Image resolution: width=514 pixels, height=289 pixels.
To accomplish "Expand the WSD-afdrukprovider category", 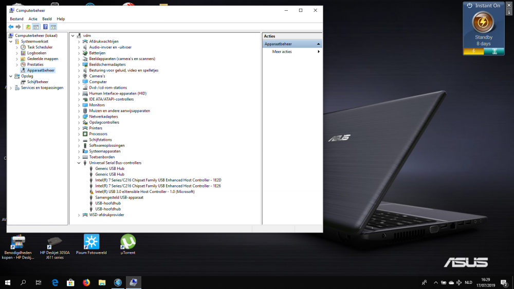I will [79, 215].
